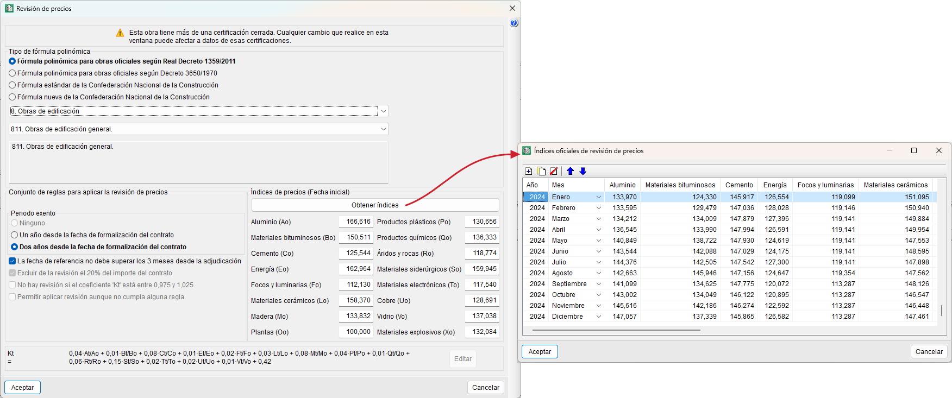Edit the Vidrio (Vo) index field
The width and height of the screenshot is (952, 398).
click(482, 316)
